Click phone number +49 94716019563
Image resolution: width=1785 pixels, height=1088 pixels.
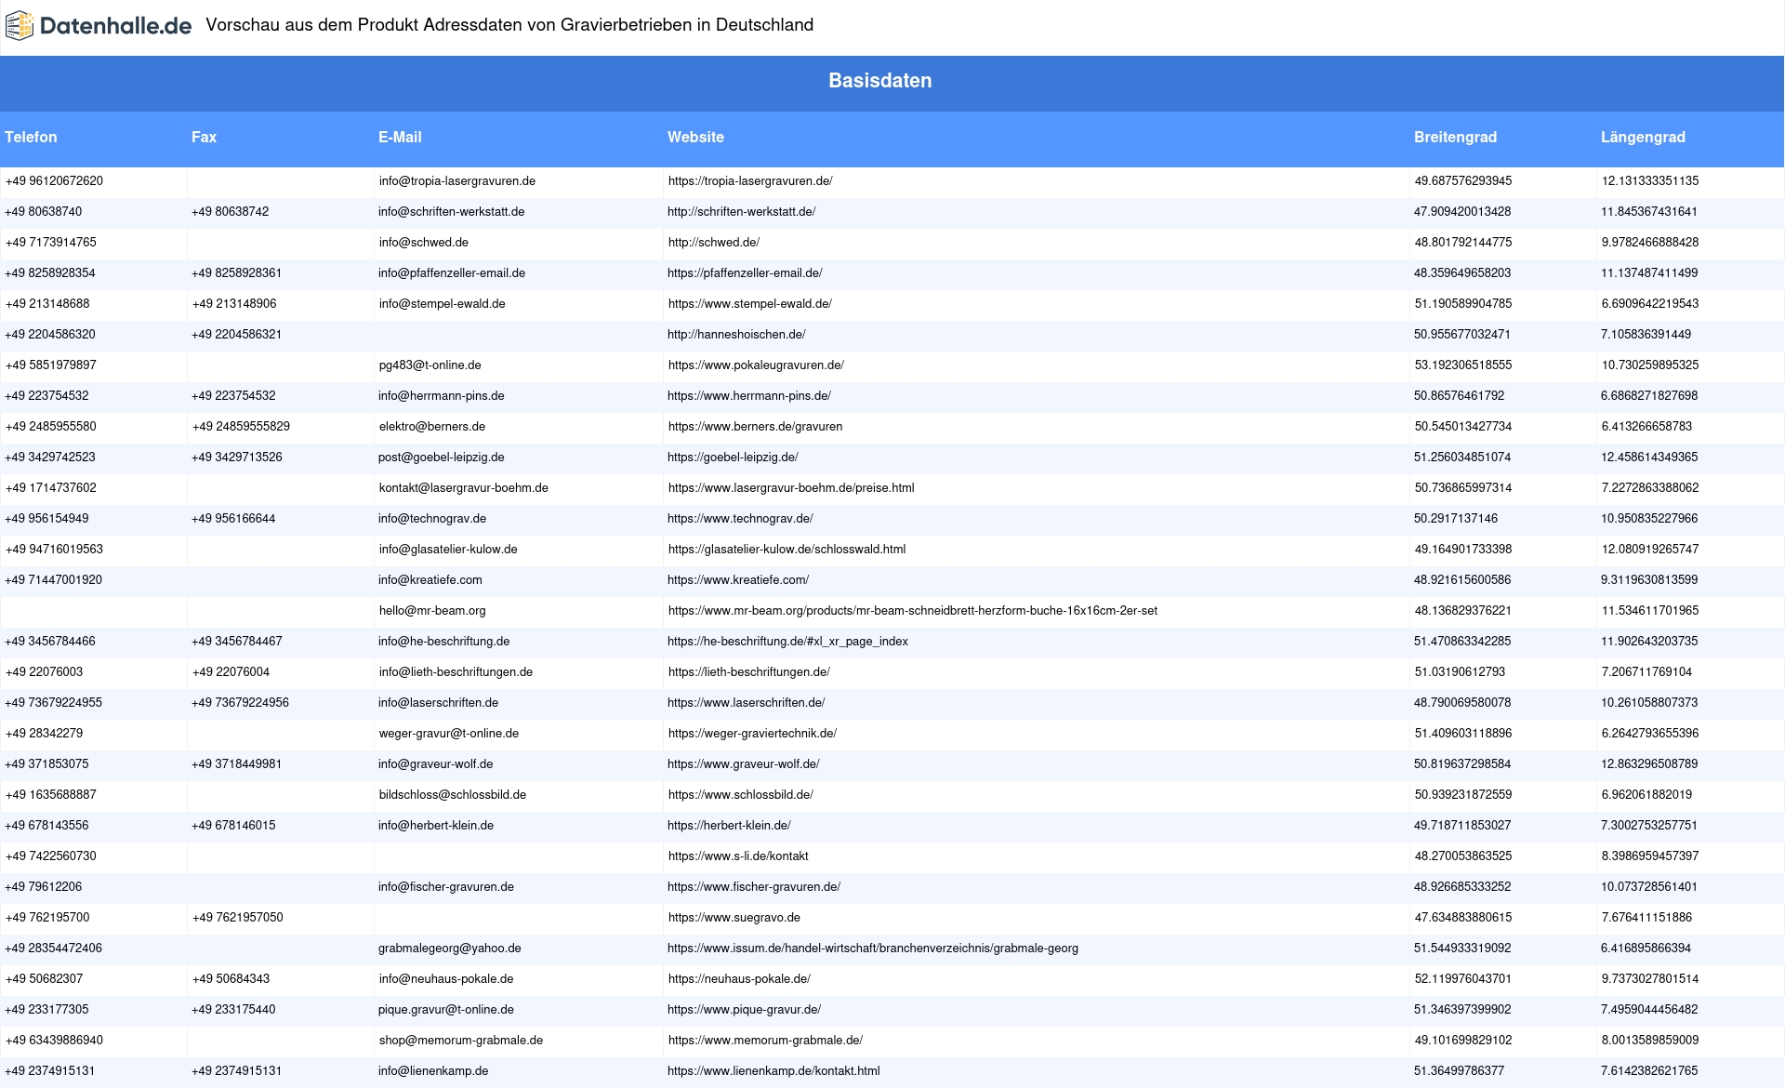tap(54, 550)
